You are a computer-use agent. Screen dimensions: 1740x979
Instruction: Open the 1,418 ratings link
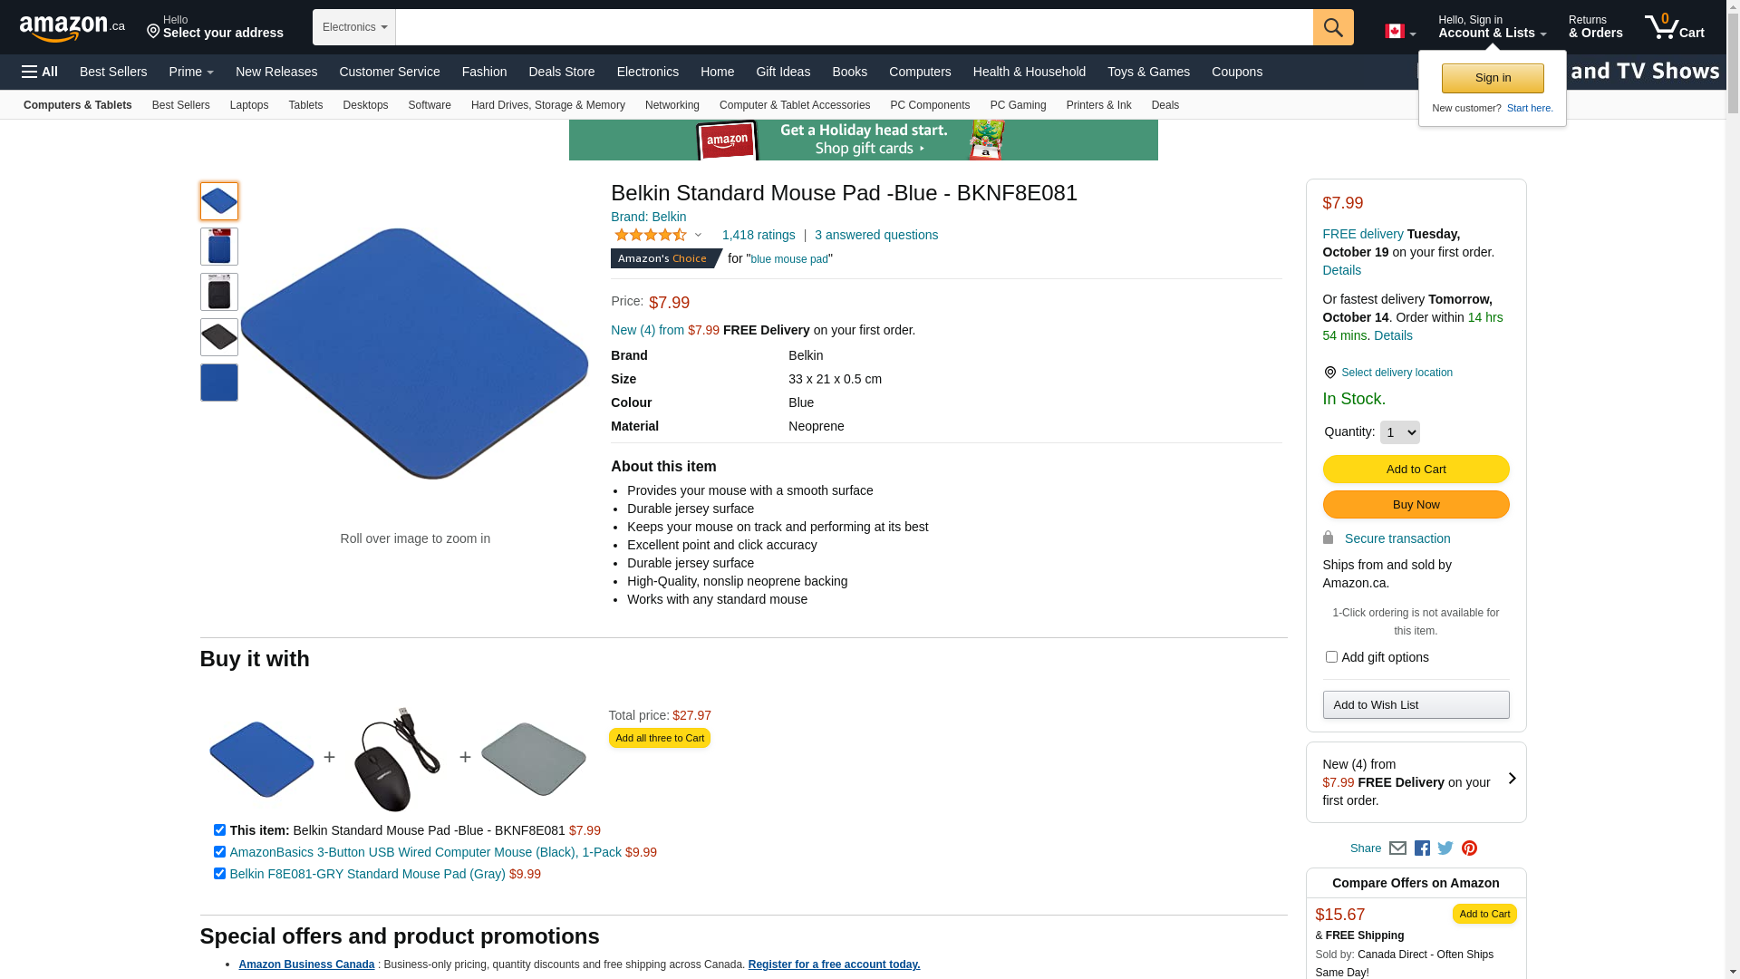(758, 235)
